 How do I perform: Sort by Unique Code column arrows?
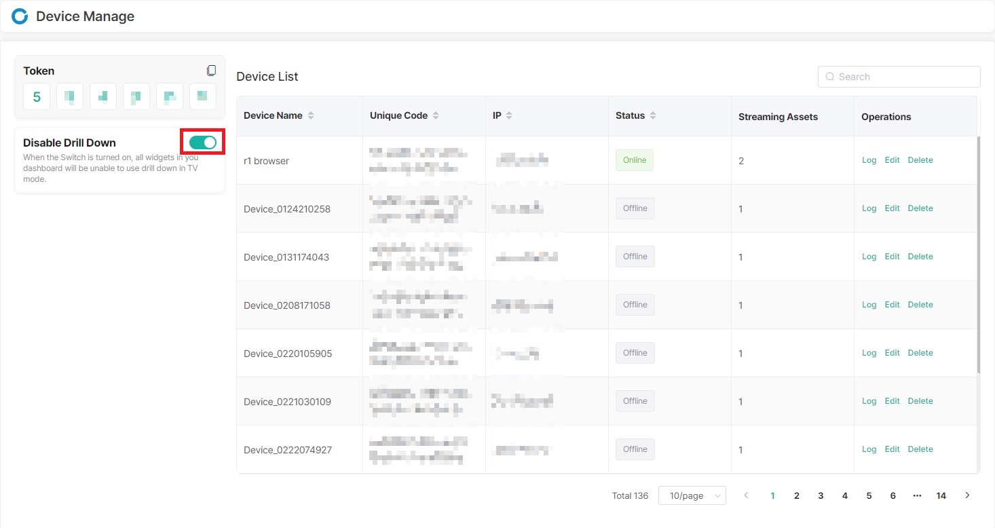coord(436,116)
